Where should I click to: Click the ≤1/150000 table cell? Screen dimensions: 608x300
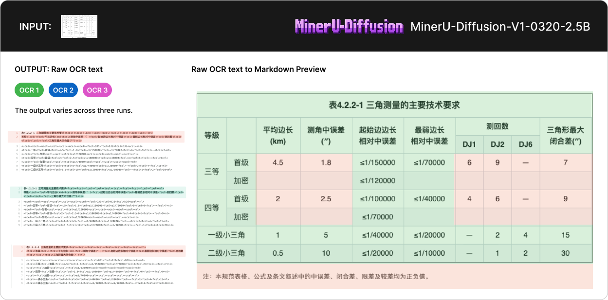[377, 162]
